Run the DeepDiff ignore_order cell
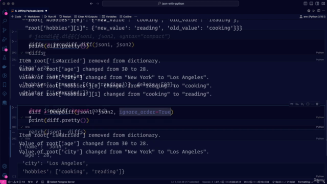The width and height of the screenshot is (327, 184). point(13,108)
